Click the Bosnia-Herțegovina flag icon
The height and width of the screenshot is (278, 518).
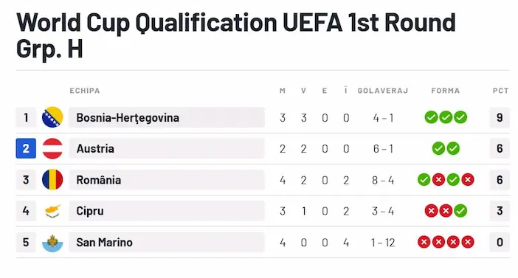tap(52, 117)
